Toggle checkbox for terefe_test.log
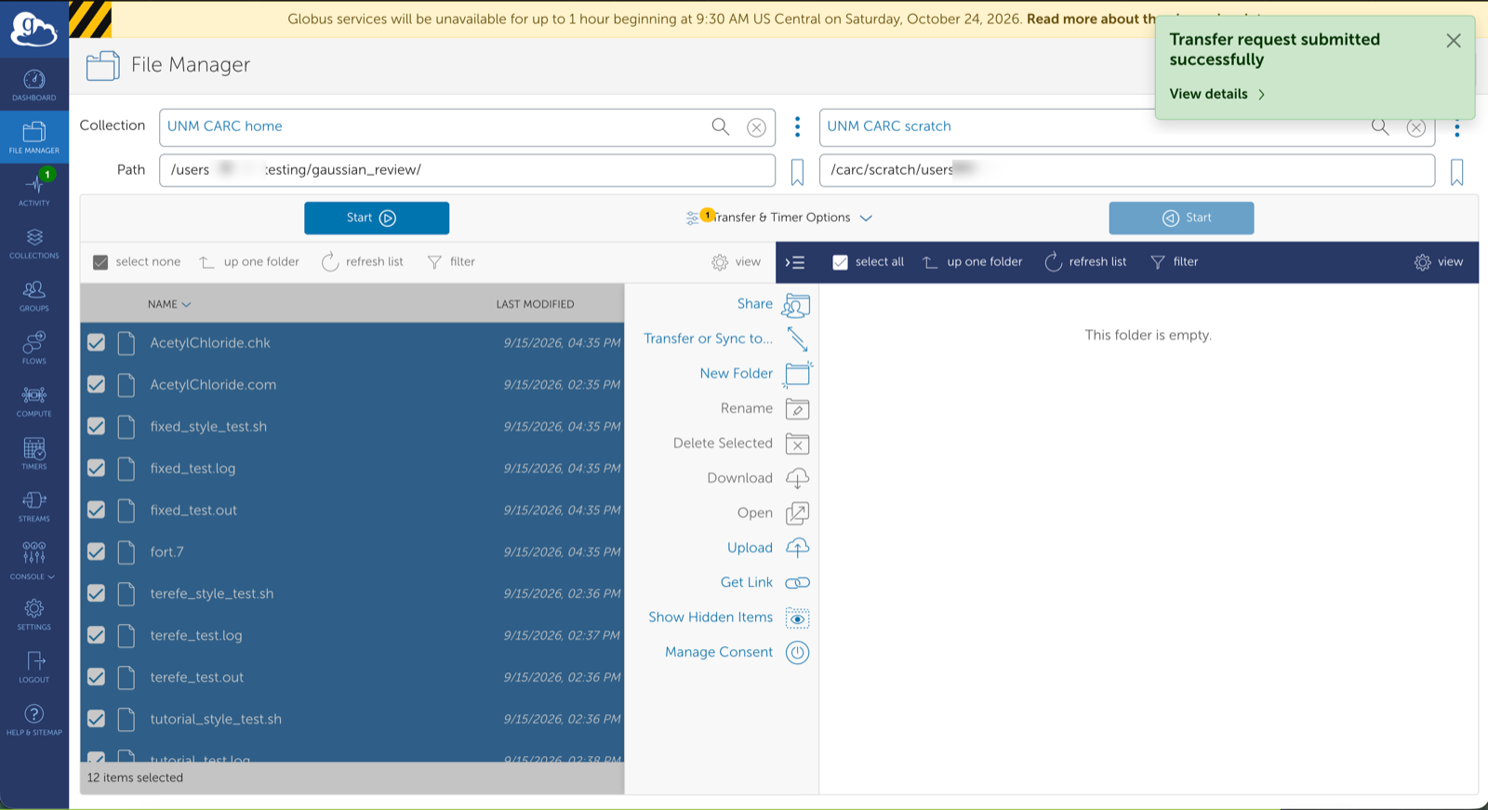 coord(96,635)
